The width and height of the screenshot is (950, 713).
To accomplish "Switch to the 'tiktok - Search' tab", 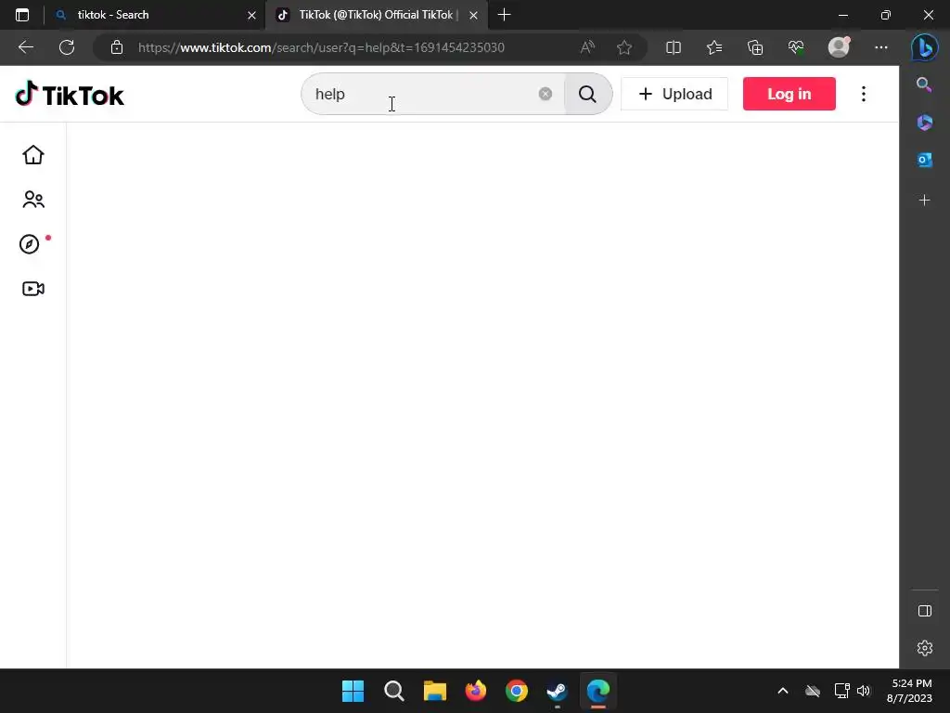I will coord(155,15).
